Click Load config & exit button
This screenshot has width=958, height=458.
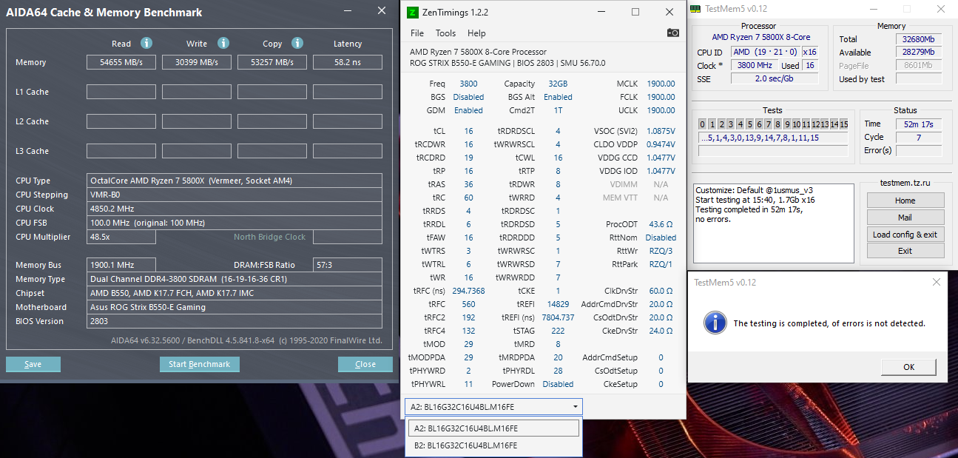pyautogui.click(x=905, y=235)
